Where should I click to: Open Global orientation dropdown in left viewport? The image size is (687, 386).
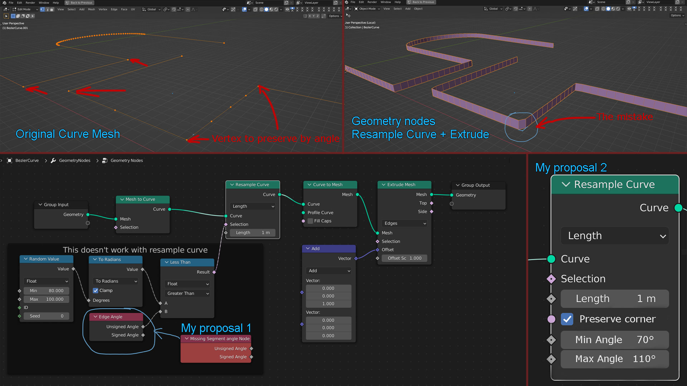pos(152,9)
